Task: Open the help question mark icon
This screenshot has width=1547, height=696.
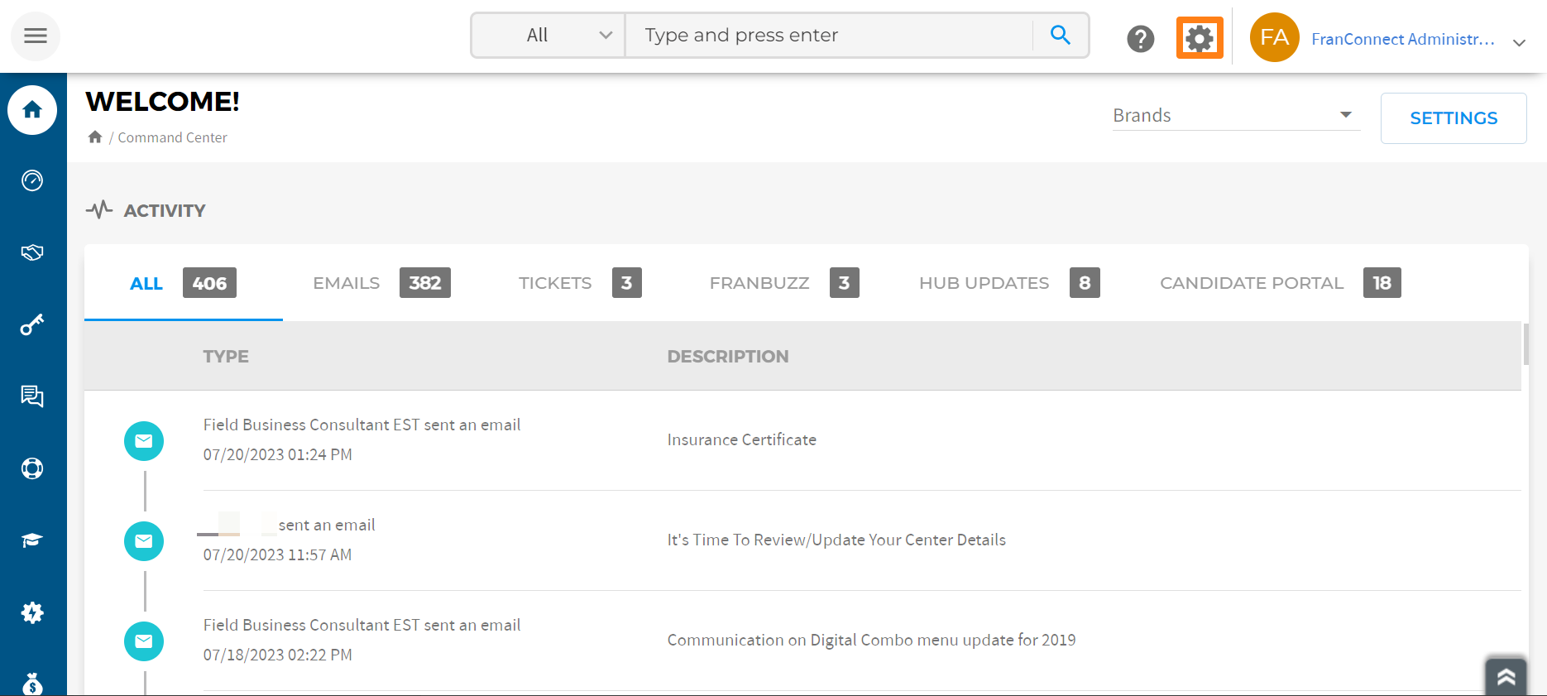Action: 1140,38
